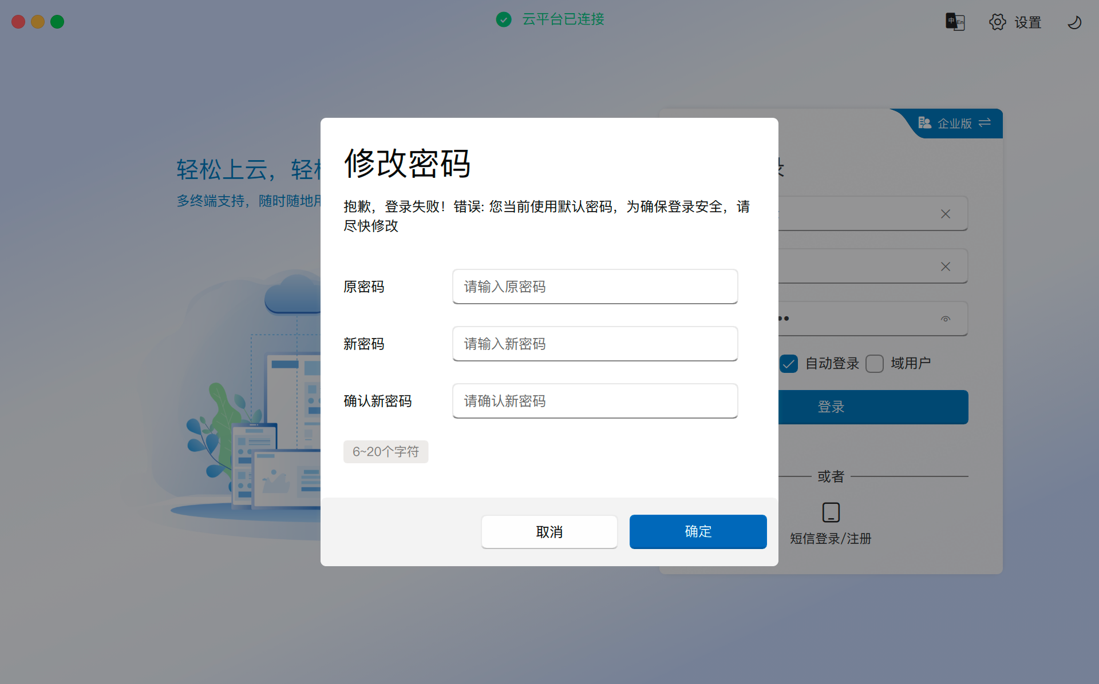The image size is (1099, 684).
Task: Open settings via the gear icon
Action: 997,22
